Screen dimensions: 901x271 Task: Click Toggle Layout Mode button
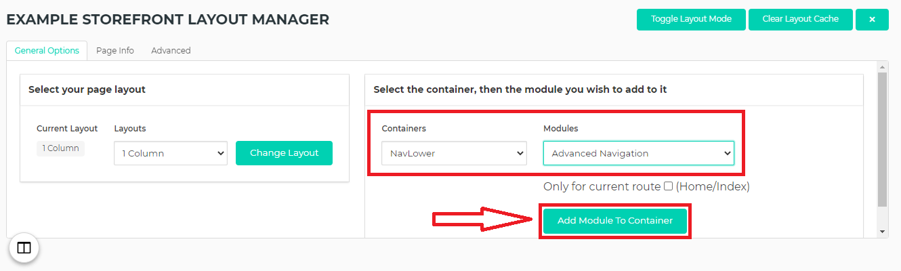691,20
